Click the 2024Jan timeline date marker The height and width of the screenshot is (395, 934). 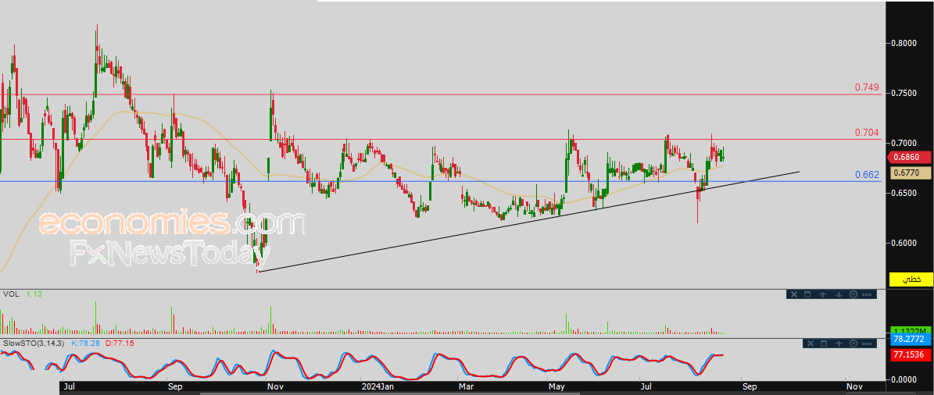pyautogui.click(x=377, y=386)
